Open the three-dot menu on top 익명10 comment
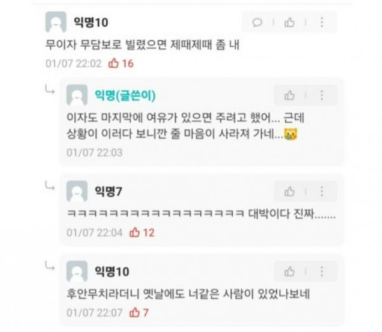 click(322, 22)
